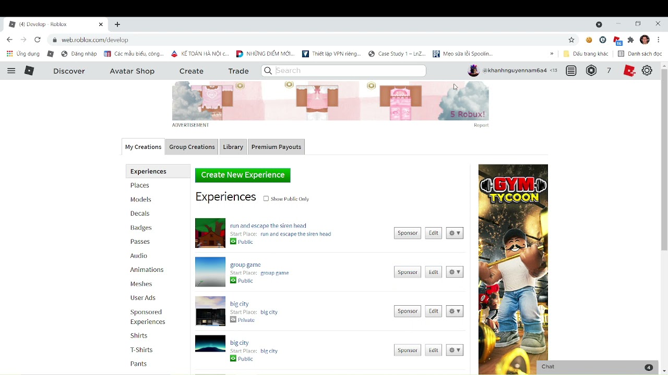The image size is (668, 375).
Task: Edit the private big city experience
Action: [433, 311]
